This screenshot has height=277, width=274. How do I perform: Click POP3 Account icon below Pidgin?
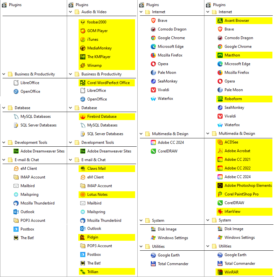pos(83,246)
